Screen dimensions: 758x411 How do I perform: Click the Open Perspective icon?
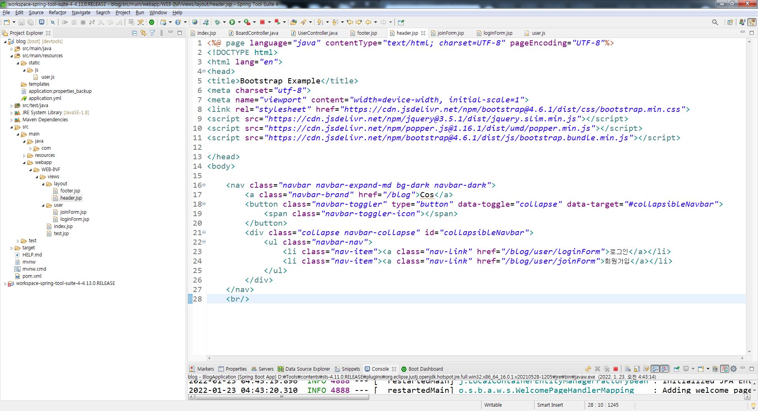pos(730,22)
